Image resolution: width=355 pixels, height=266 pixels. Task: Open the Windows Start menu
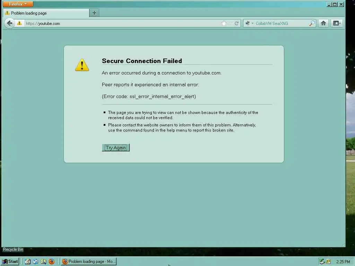point(10,261)
